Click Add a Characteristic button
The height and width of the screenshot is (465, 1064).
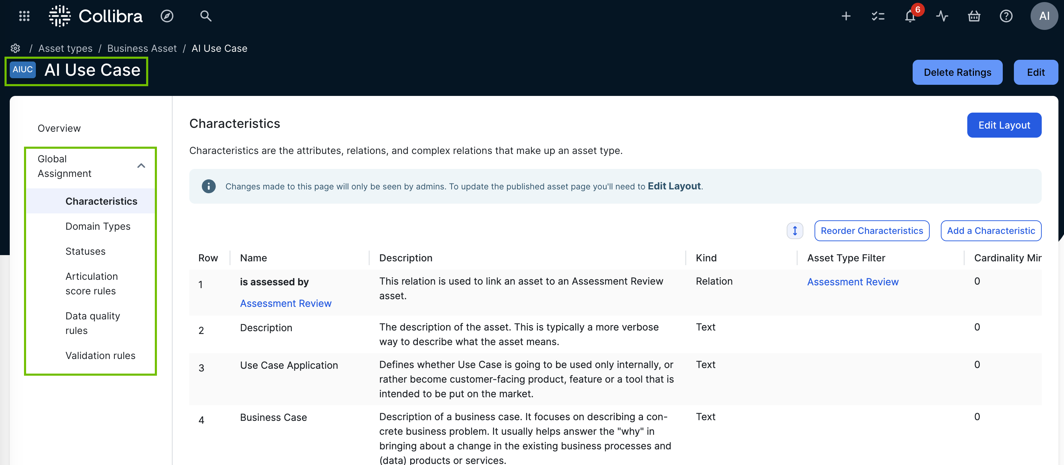(991, 231)
